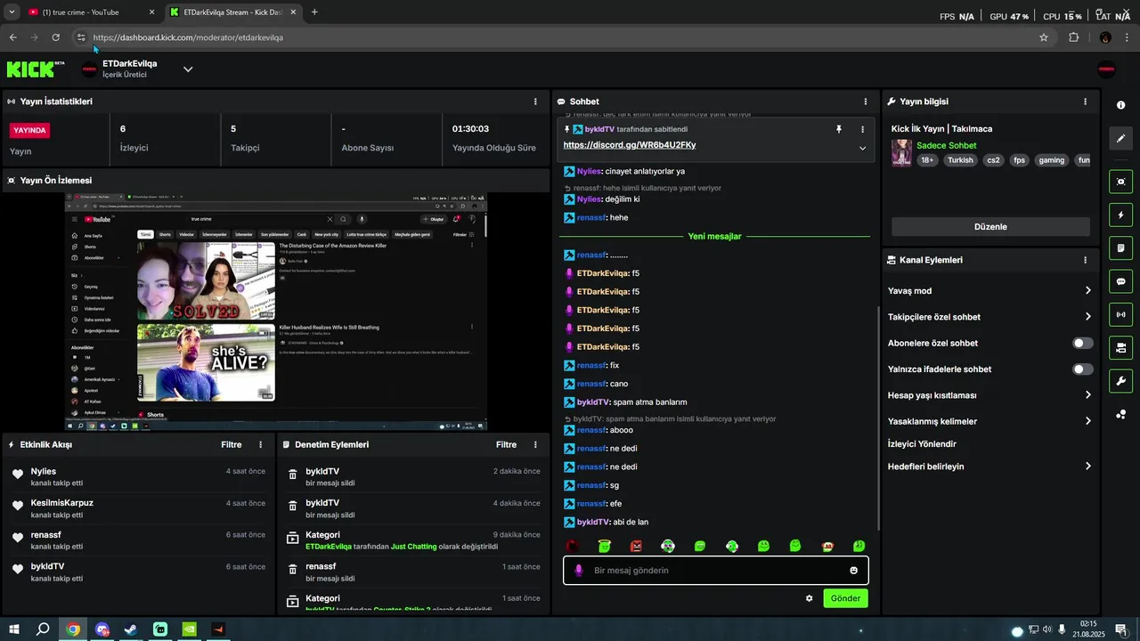This screenshot has height=641, width=1140.
Task: Toggle the broadcast signal widget icon
Action: tap(1120, 314)
